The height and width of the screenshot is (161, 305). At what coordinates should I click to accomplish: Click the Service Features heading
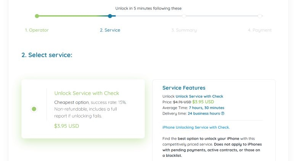[184, 88]
